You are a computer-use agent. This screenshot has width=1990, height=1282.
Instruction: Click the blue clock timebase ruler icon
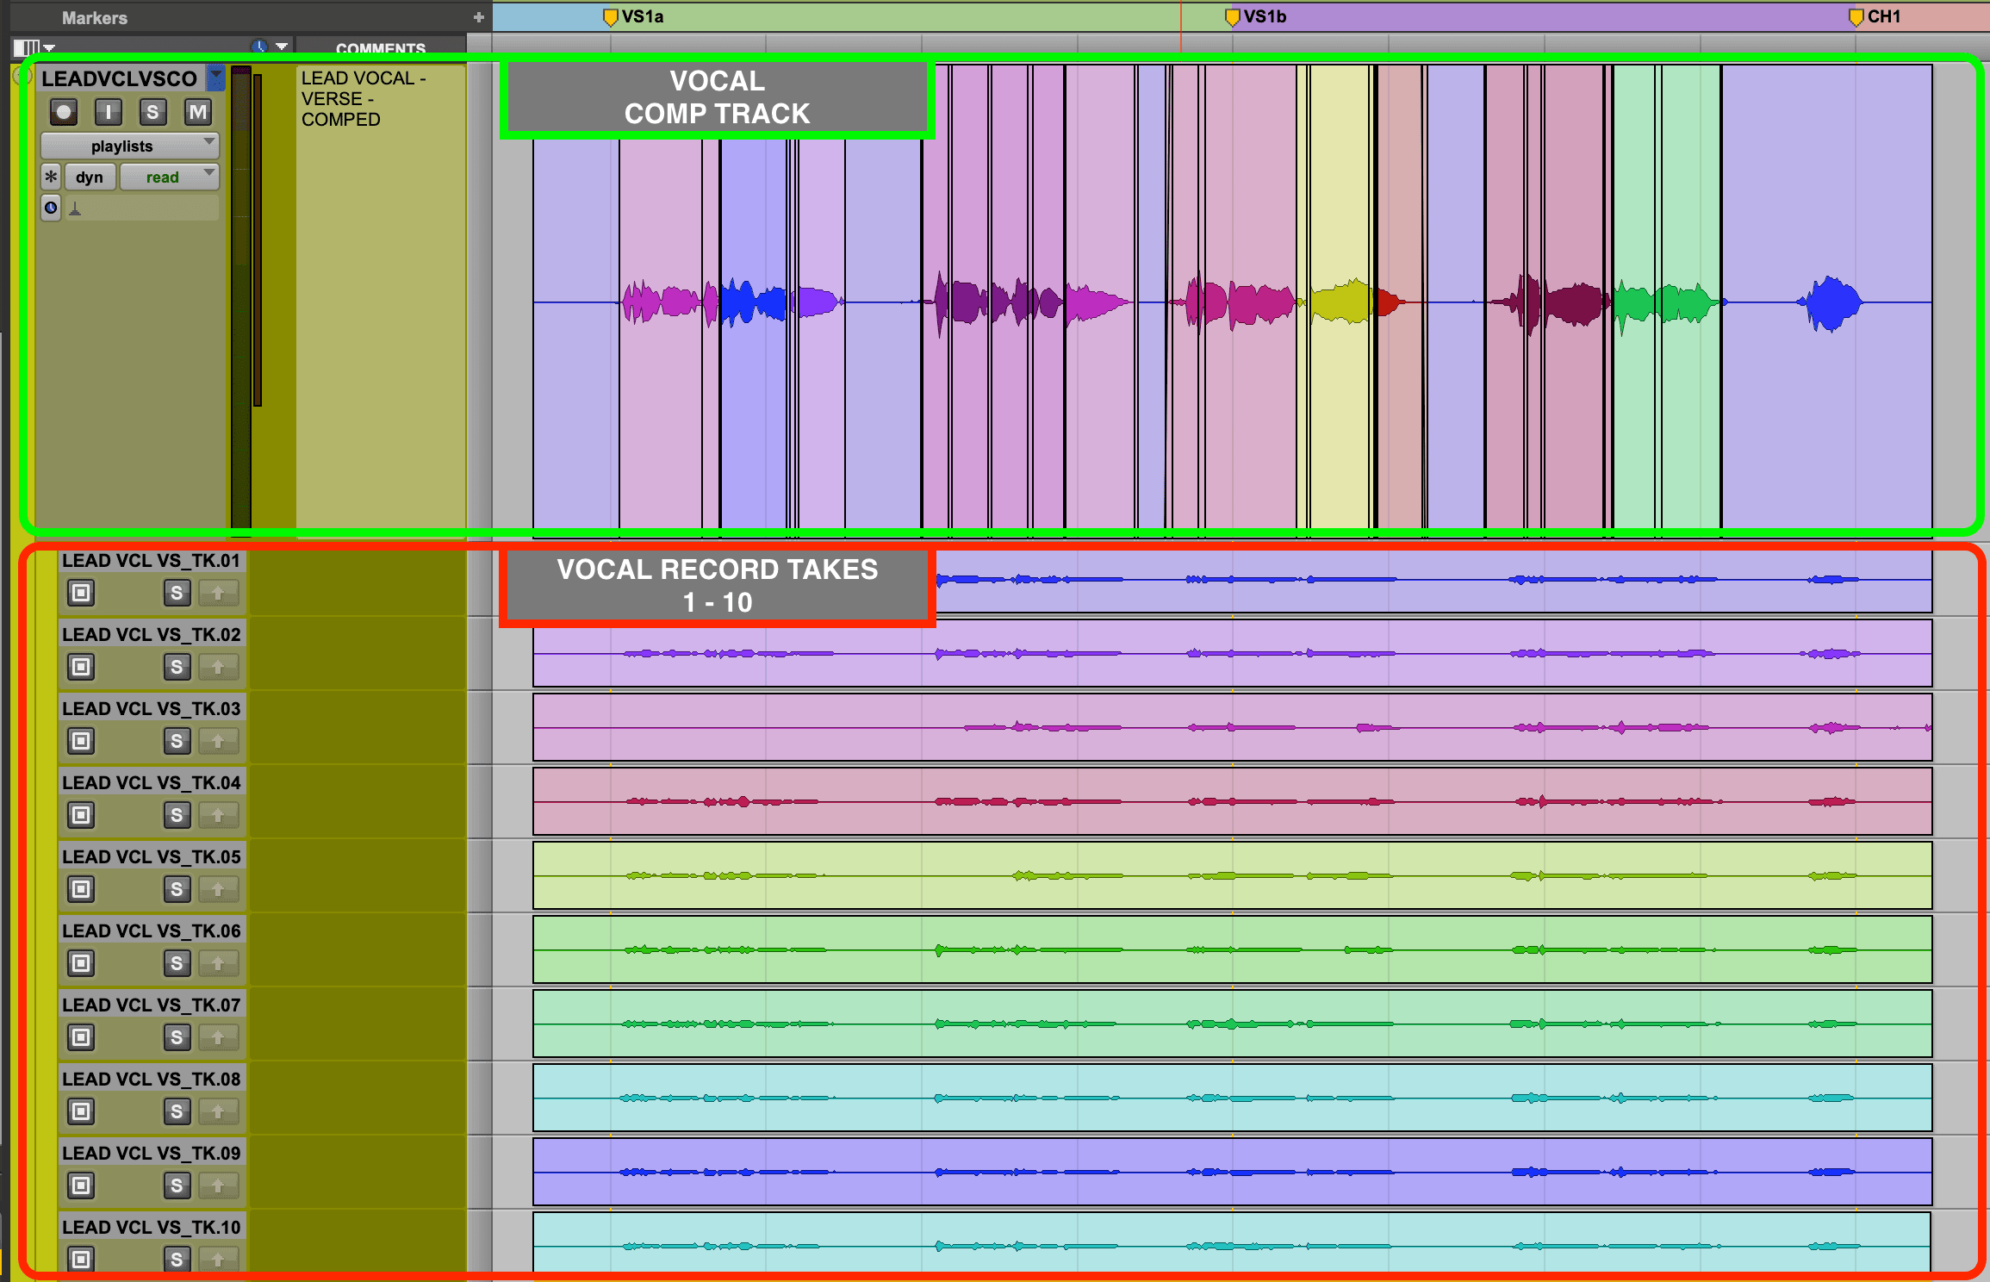coord(258,47)
